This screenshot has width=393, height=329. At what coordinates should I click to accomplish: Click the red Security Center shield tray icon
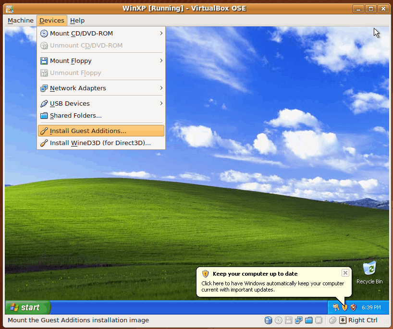[354, 307]
